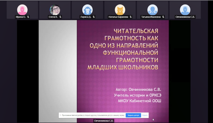
Task: Click muted mic icon next to Татьяна Ивановна
Action: coord(163,17)
